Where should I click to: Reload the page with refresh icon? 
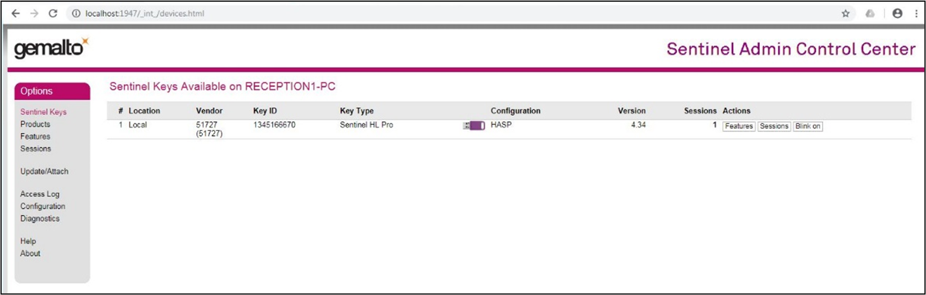[53, 13]
